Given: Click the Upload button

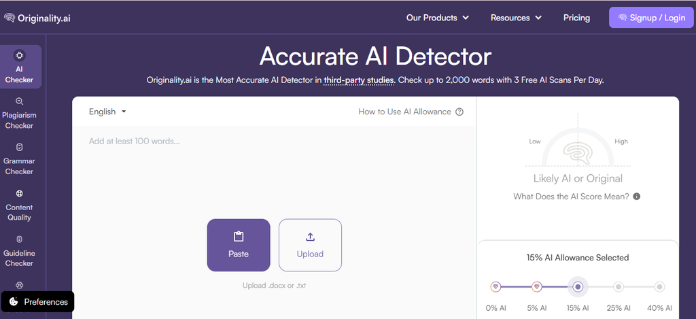Looking at the screenshot, I should coord(310,245).
